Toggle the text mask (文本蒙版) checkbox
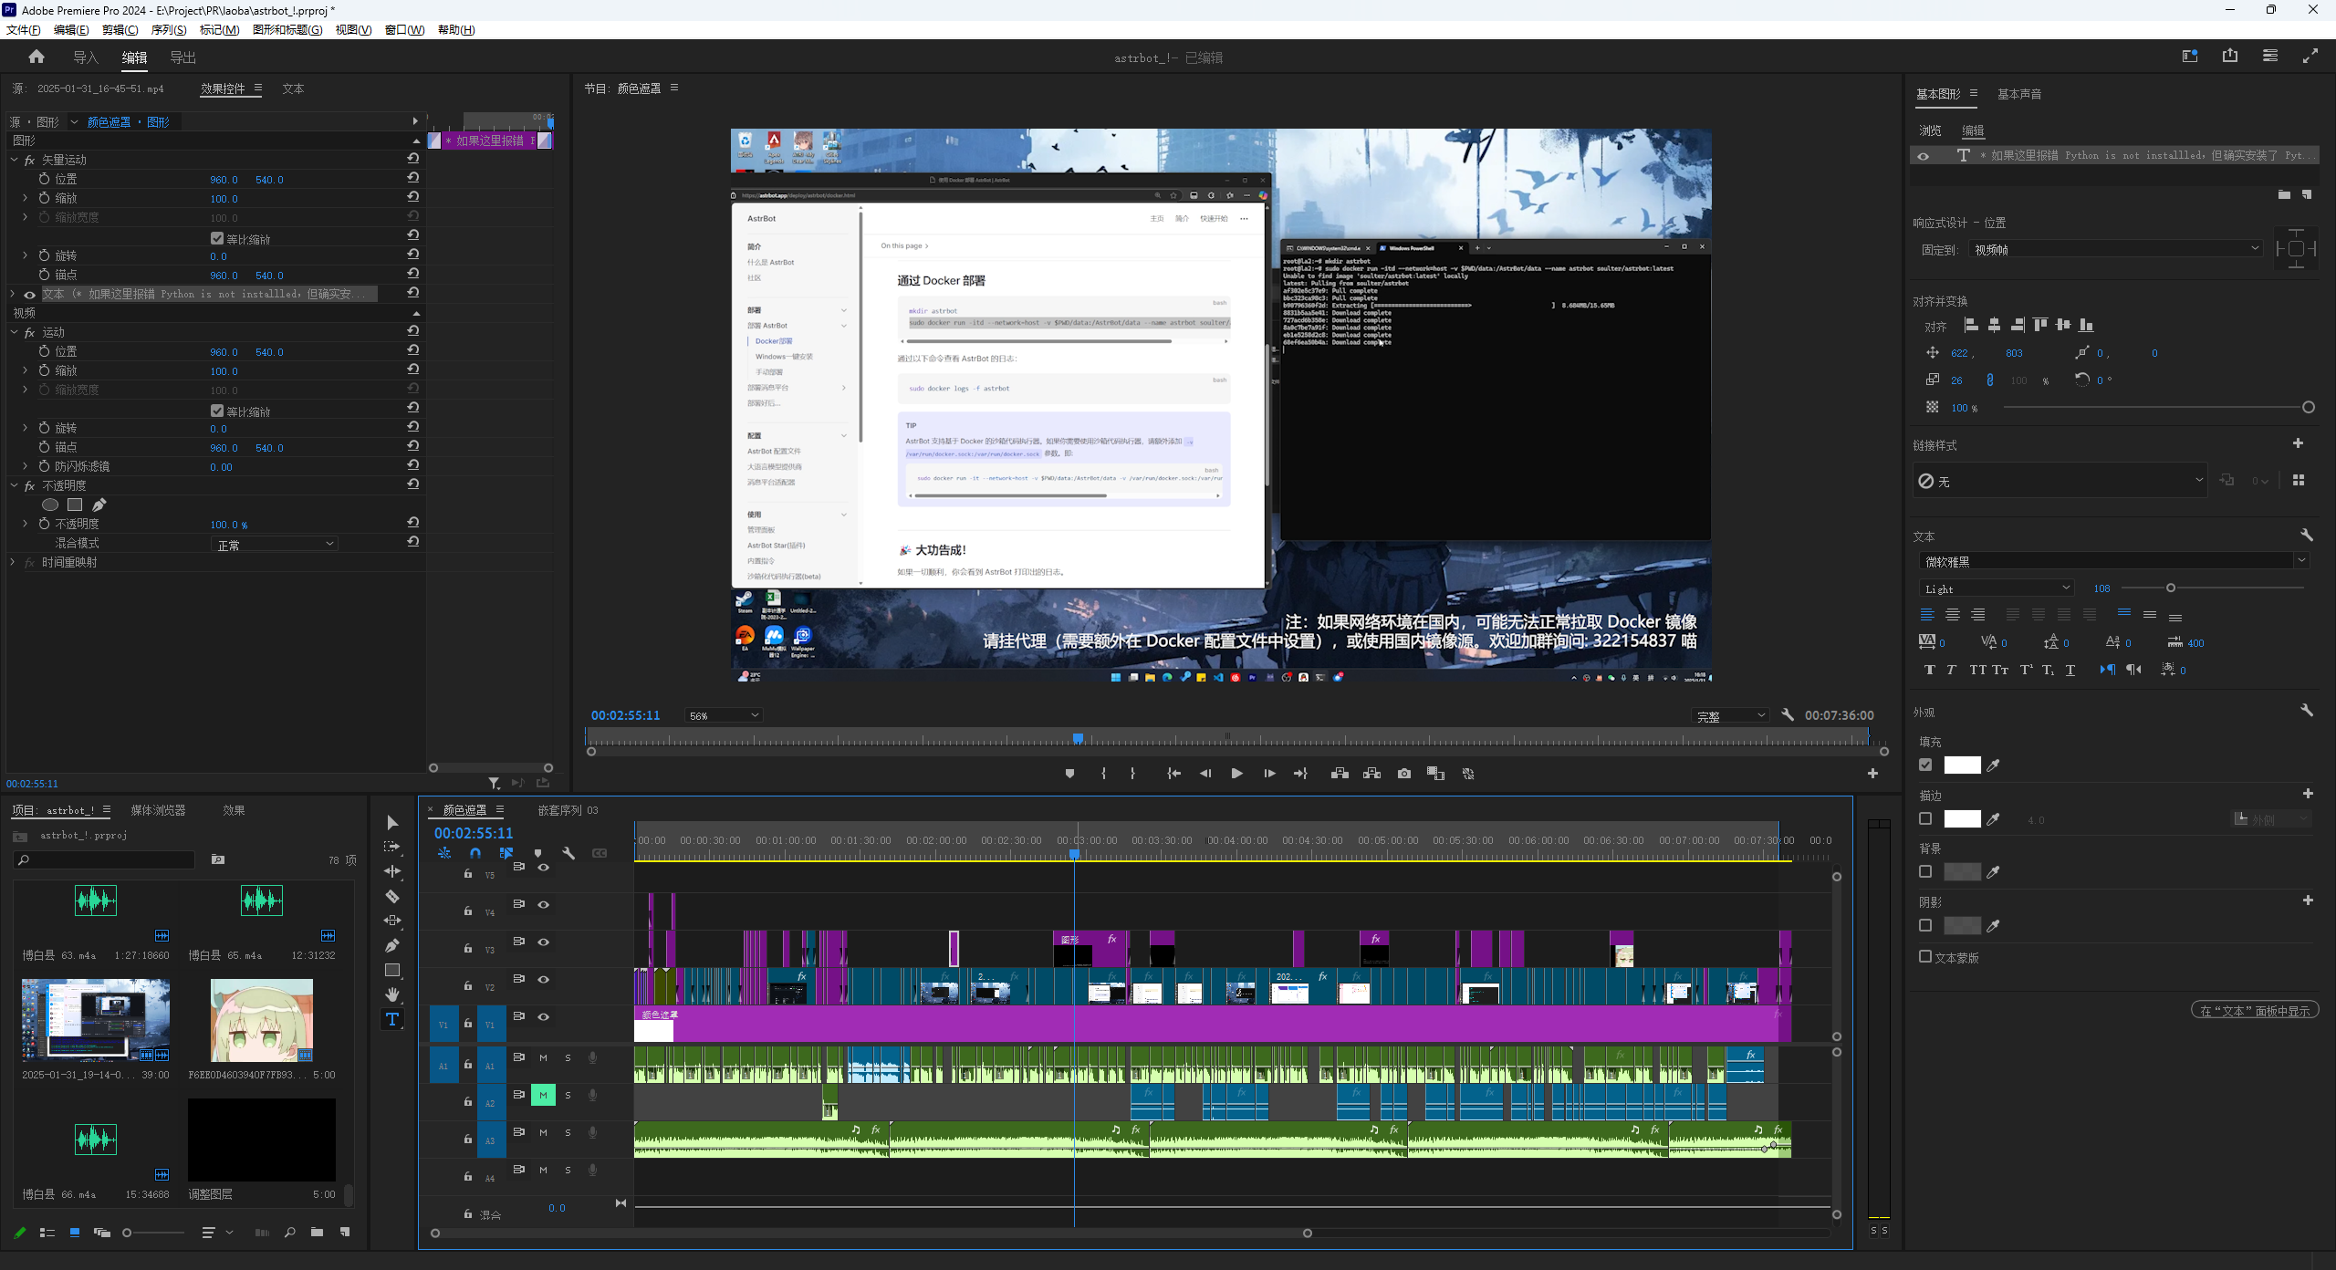 pos(1925,956)
